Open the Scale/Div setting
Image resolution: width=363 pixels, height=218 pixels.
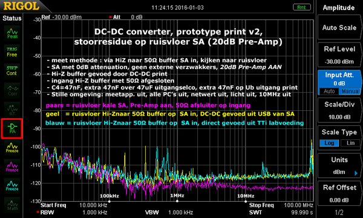[339, 110]
